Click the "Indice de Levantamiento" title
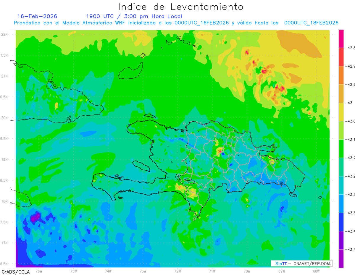Screen dimensions: 355x275 [181, 7]
